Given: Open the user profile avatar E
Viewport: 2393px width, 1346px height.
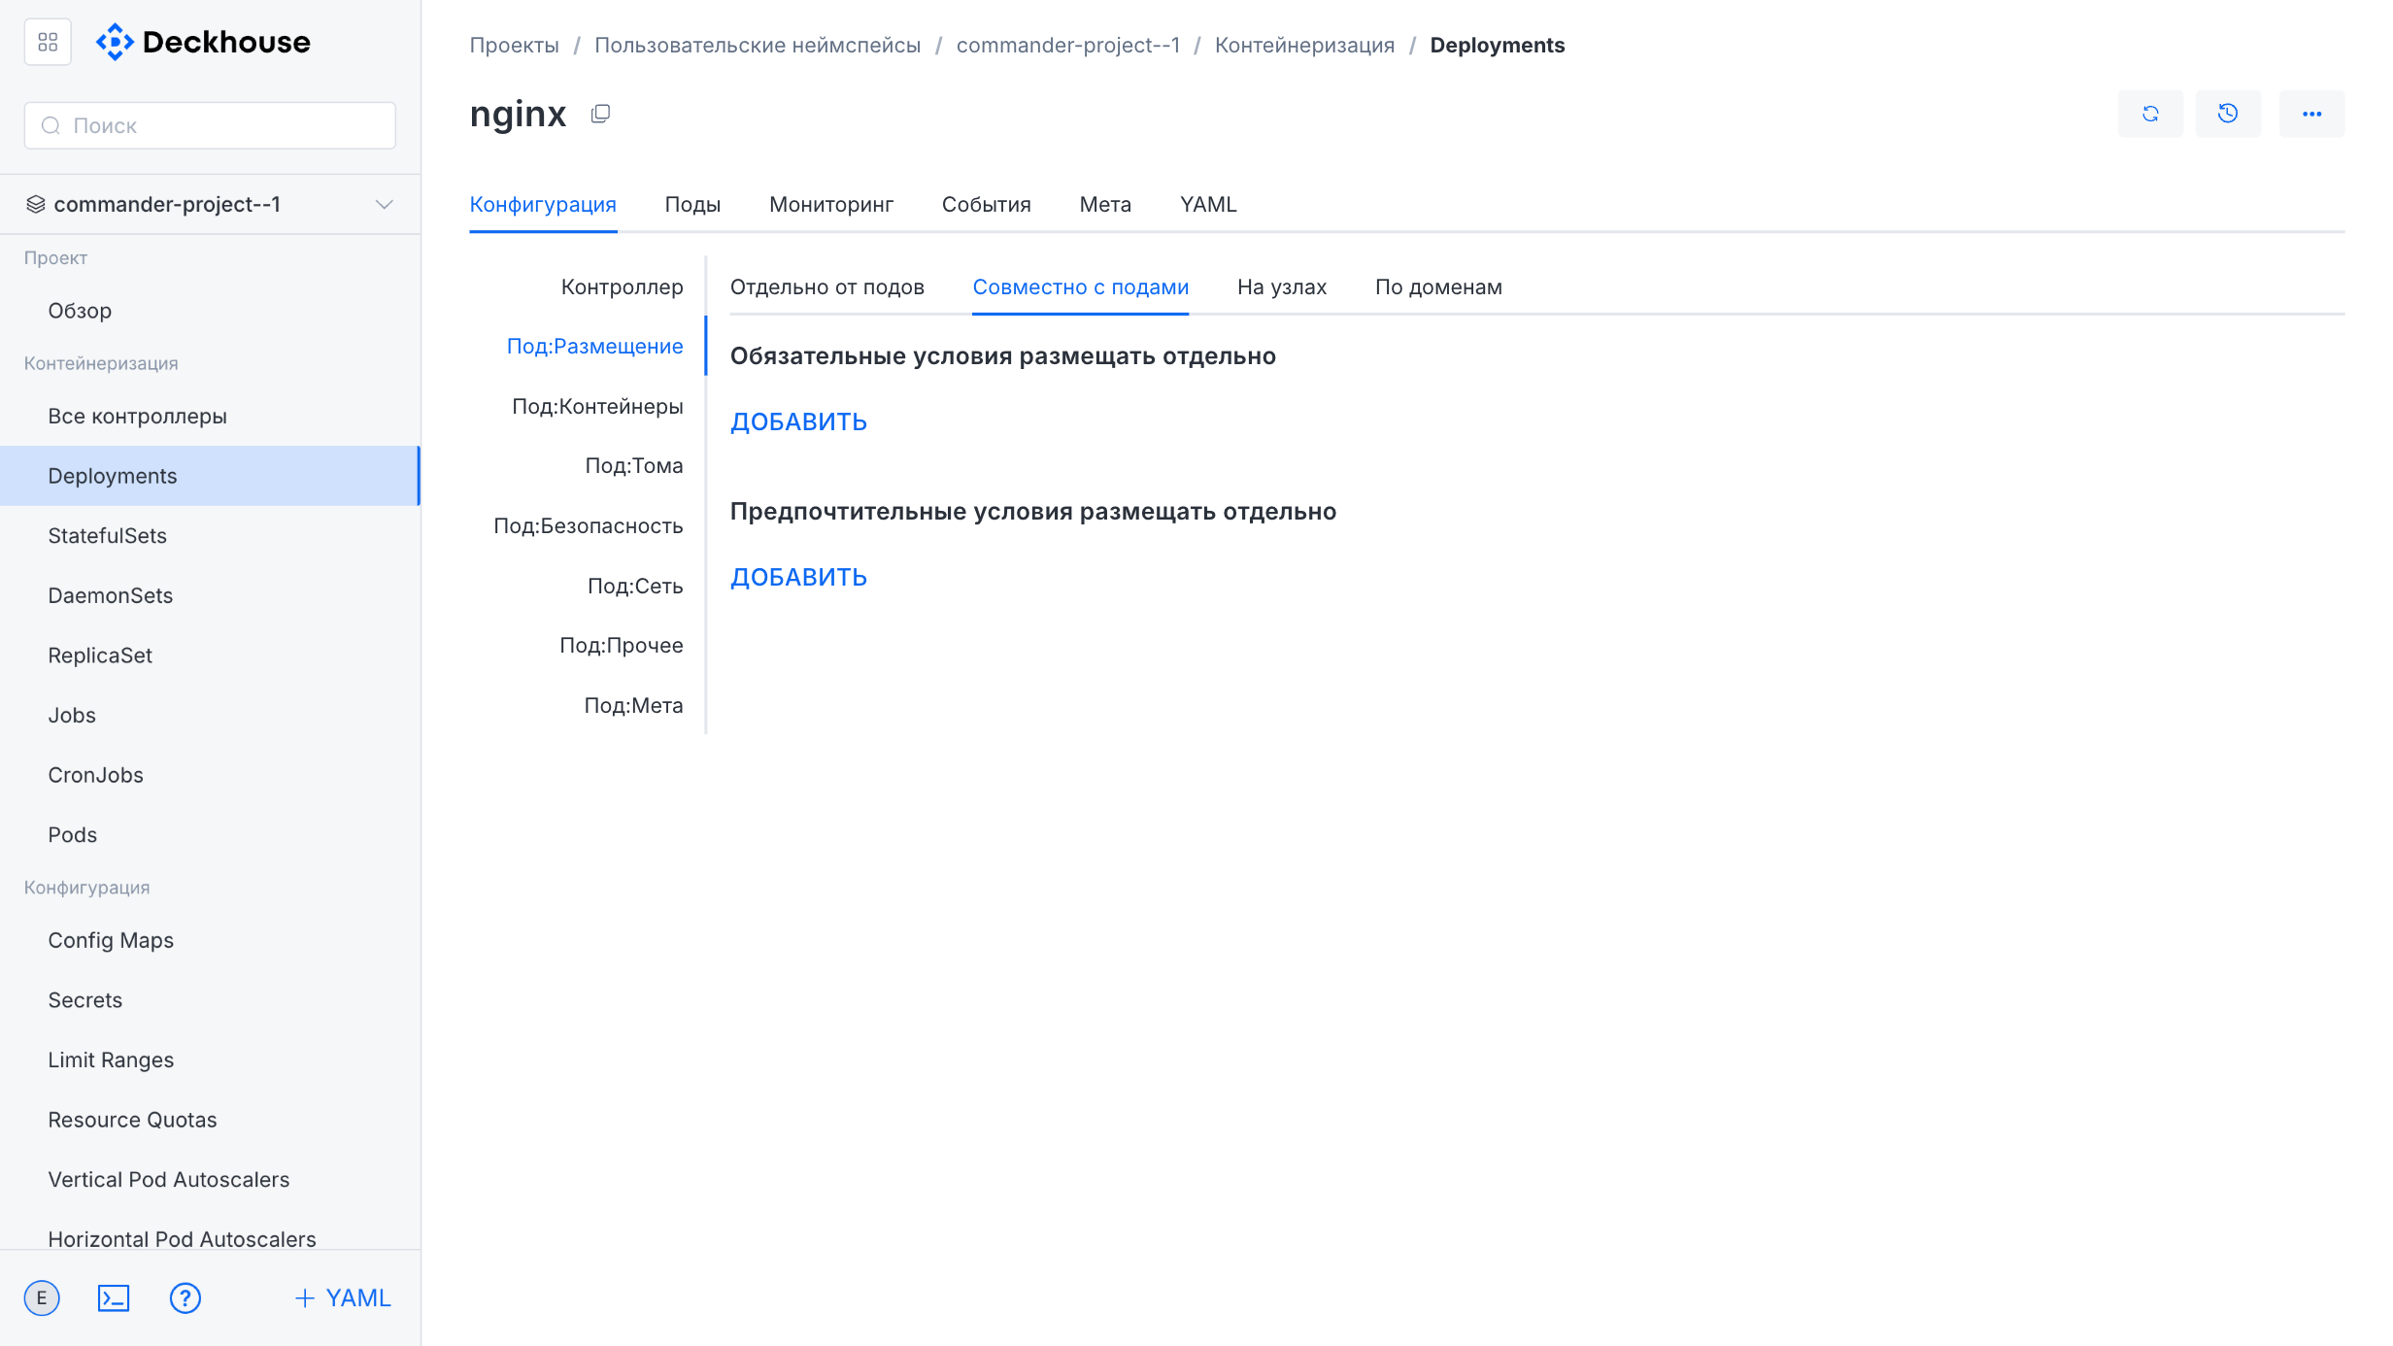Looking at the screenshot, I should tap(42, 1297).
